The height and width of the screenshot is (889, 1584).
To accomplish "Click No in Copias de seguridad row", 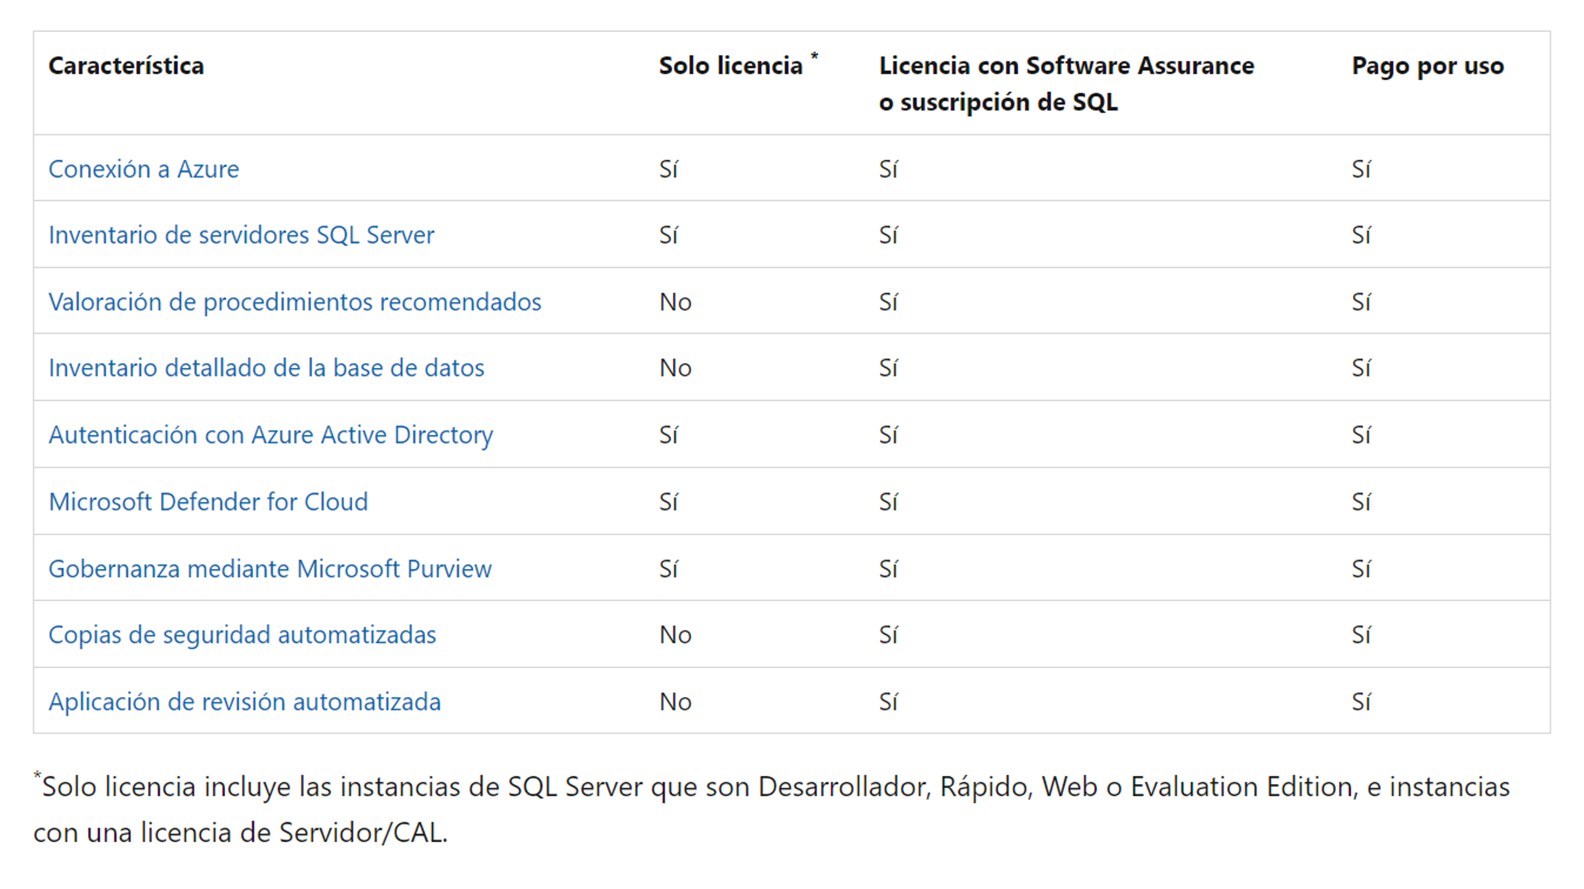I will (x=676, y=634).
